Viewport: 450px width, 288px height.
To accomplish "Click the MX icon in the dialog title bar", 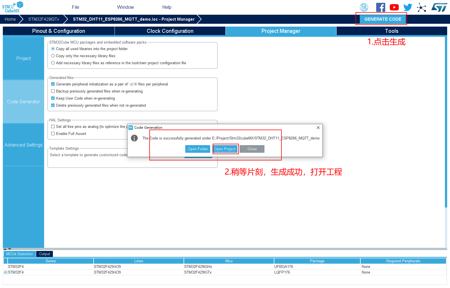I will pyautogui.click(x=131, y=128).
